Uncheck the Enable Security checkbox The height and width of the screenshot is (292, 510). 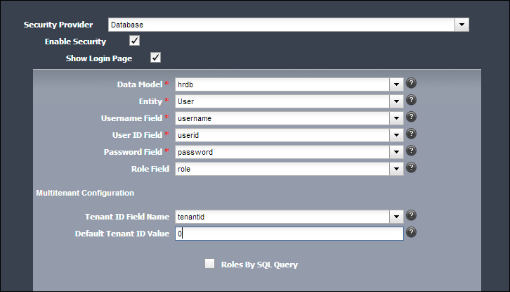tap(135, 42)
